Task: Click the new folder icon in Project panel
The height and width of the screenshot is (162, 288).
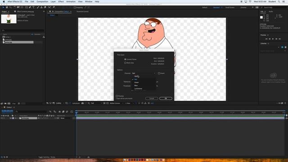Action: [x=5, y=103]
